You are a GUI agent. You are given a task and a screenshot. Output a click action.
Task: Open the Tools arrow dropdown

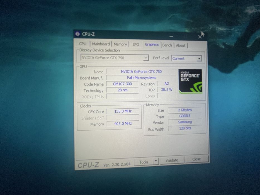point(155,161)
